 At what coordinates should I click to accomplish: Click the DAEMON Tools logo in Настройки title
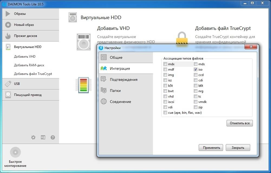click(101, 48)
